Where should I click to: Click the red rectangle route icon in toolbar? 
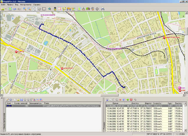[x=60, y=9]
